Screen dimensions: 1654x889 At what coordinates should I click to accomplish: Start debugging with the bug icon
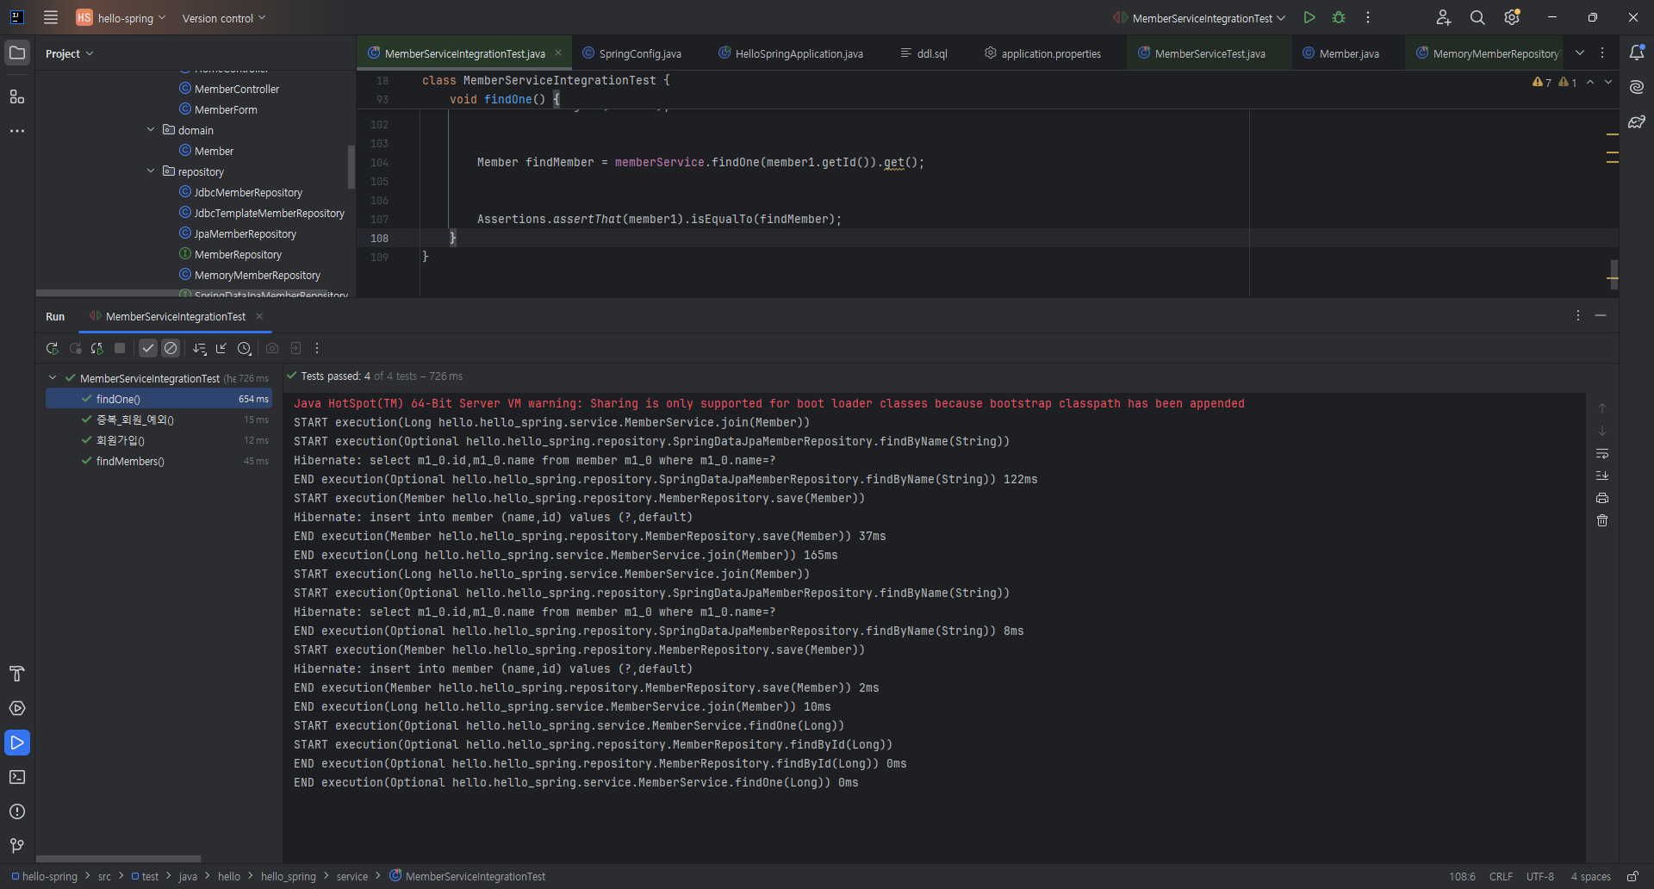(1339, 17)
